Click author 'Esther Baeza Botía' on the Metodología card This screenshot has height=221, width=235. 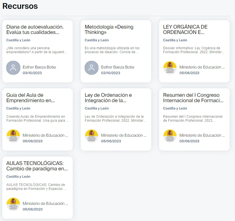coord(117,67)
